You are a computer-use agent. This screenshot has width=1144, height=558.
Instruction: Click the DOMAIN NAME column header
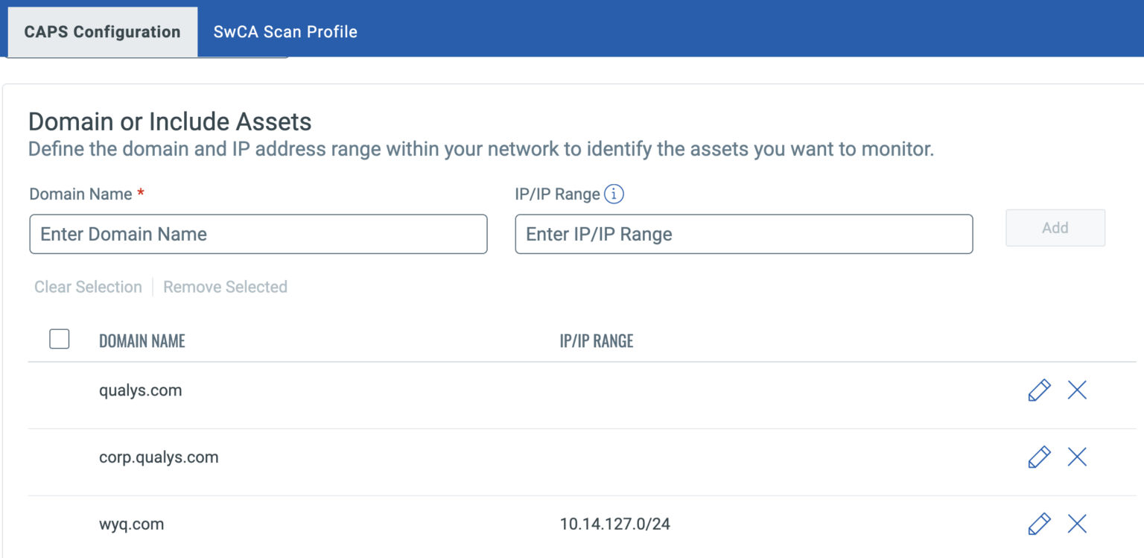[142, 340]
